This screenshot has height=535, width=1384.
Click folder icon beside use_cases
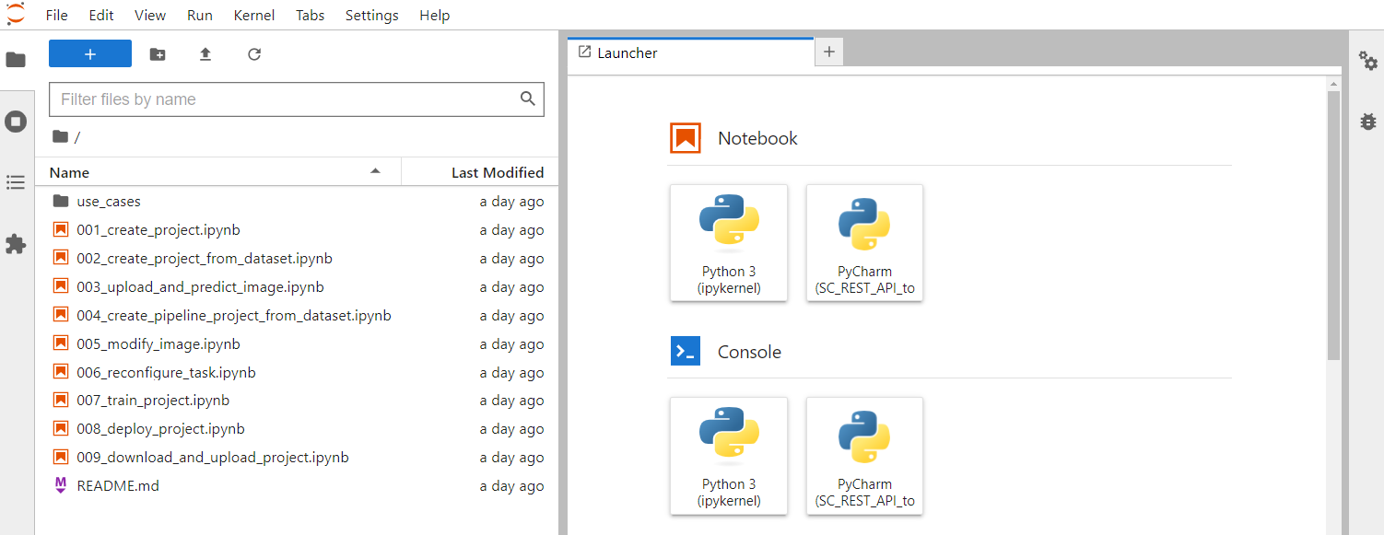point(61,202)
